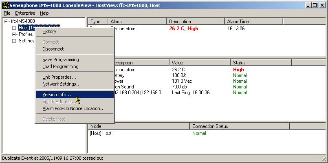Image resolution: width=328 pixels, height=163 pixels.
Task: Choose Alarm Pop-Up Notice Location entry
Action: 75,108
